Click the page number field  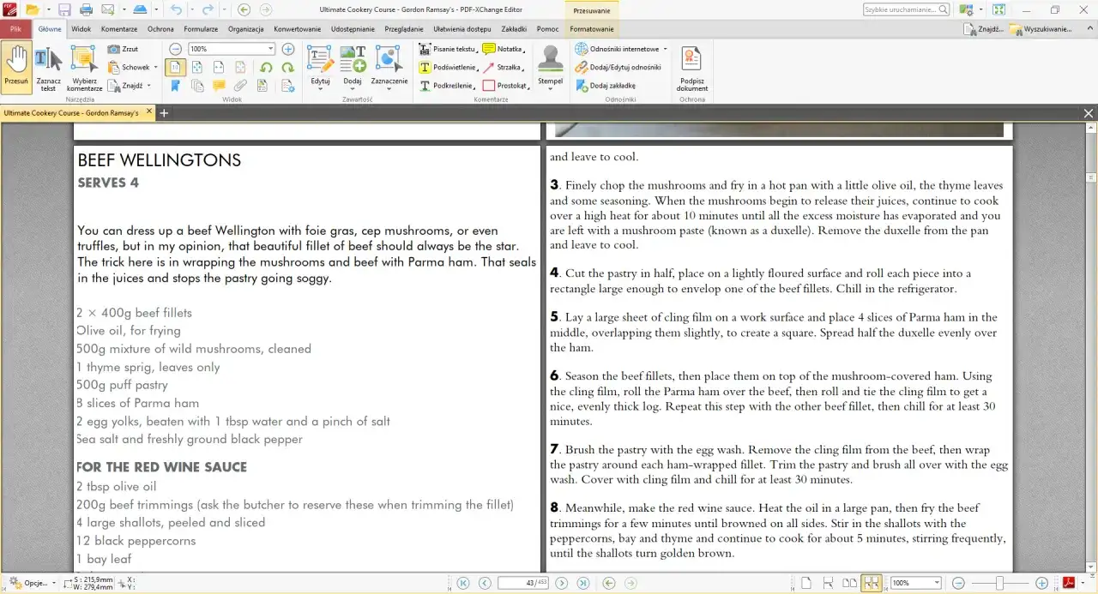(x=523, y=583)
